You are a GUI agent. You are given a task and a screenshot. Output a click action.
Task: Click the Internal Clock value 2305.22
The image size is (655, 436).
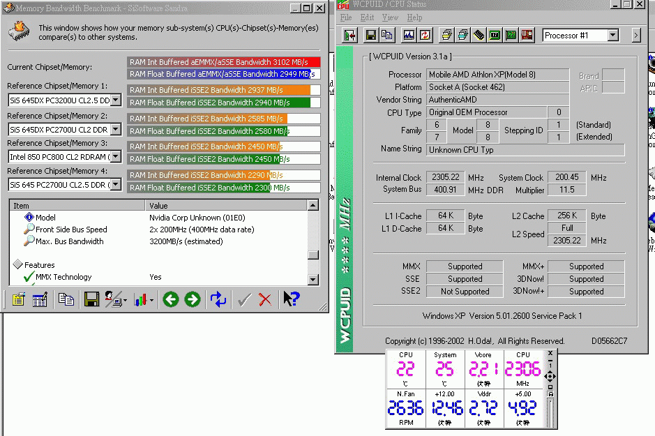[445, 177]
